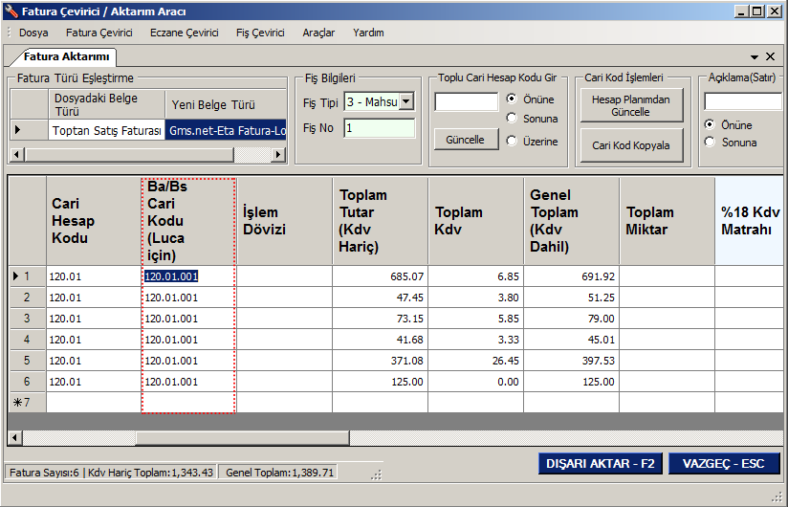Screen dimensions: 788x507
Task: Click the 47.45 amount cell
Action: pyautogui.click(x=380, y=298)
